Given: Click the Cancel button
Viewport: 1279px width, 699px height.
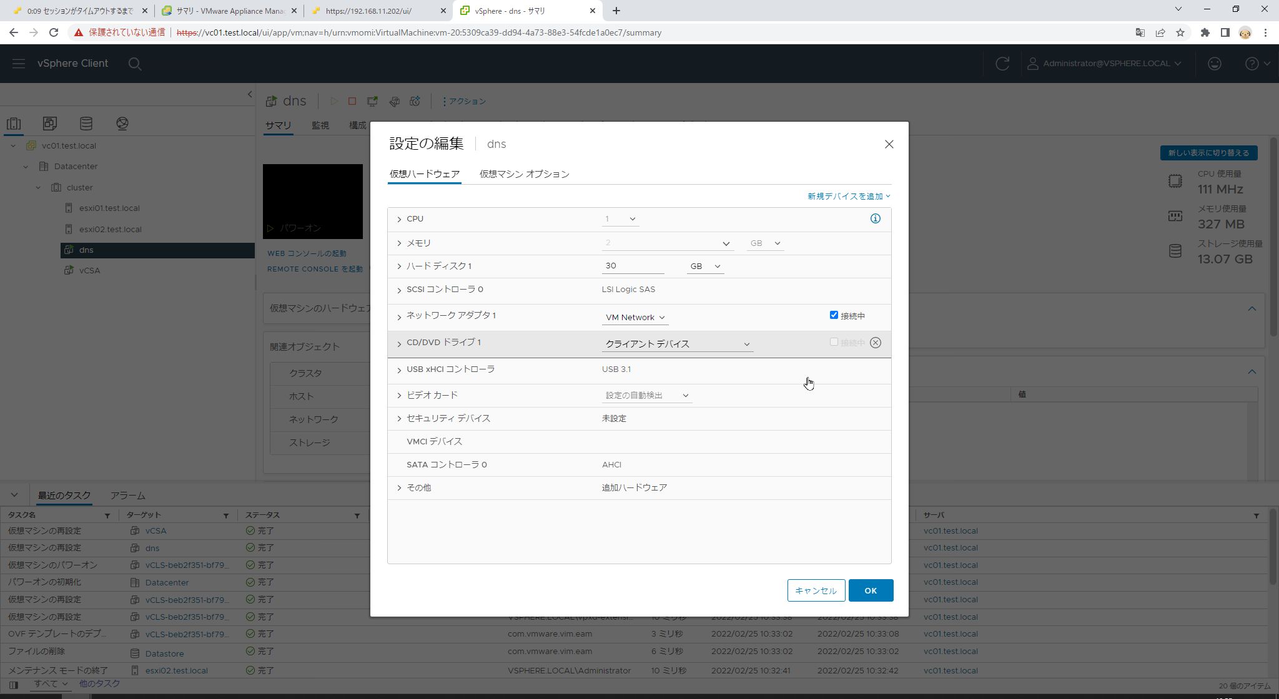Looking at the screenshot, I should [x=816, y=590].
